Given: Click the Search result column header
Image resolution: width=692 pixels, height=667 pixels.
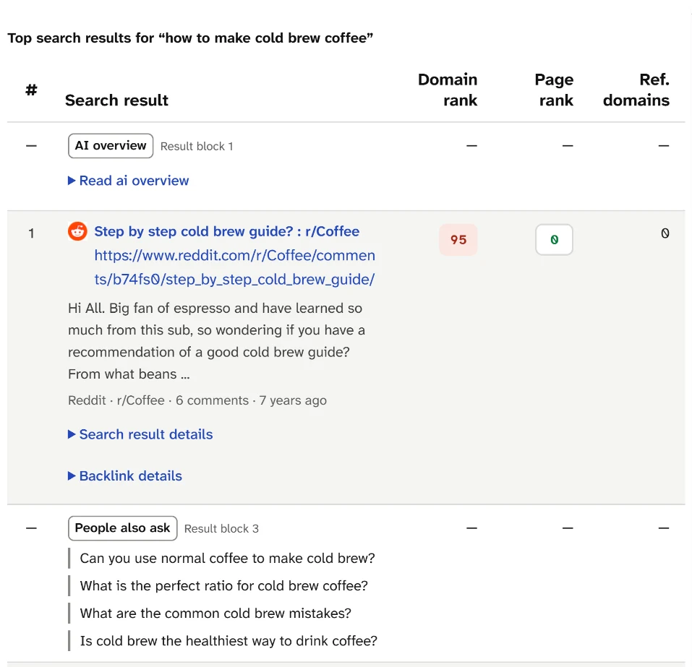Looking at the screenshot, I should [x=116, y=100].
